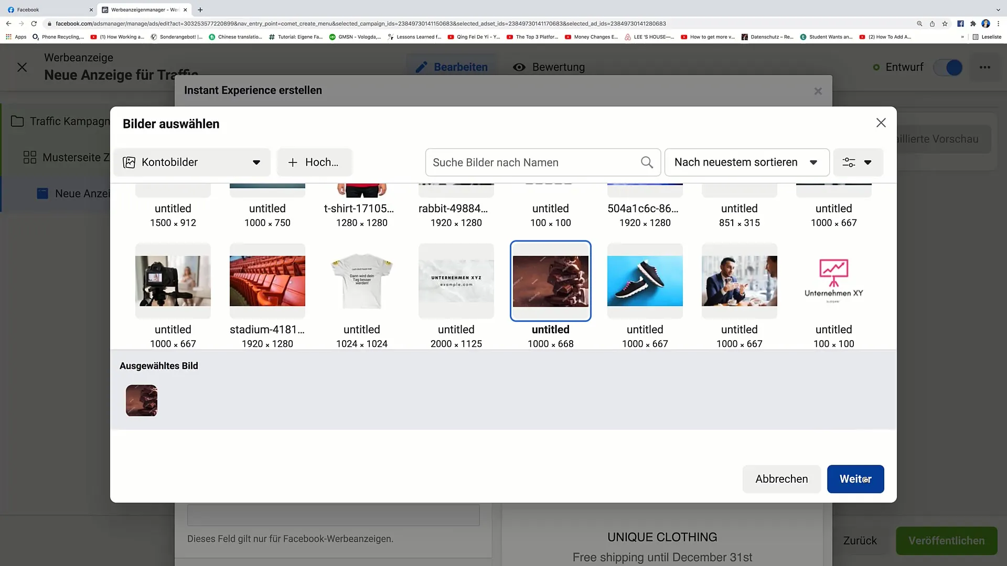Click the Weiter button to proceed
Viewport: 1007px width, 566px height.
855,479
